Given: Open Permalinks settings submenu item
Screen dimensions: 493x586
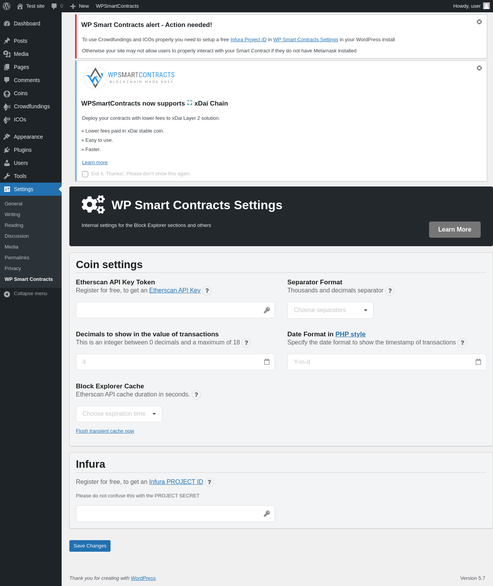Looking at the screenshot, I should pyautogui.click(x=17, y=258).
